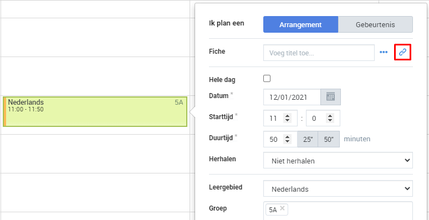Select the Arrangement option
The image size is (429, 220).
click(x=300, y=24)
